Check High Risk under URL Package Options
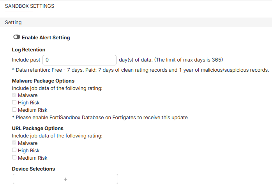Image resolution: width=272 pixels, height=185 pixels. (x=14, y=150)
